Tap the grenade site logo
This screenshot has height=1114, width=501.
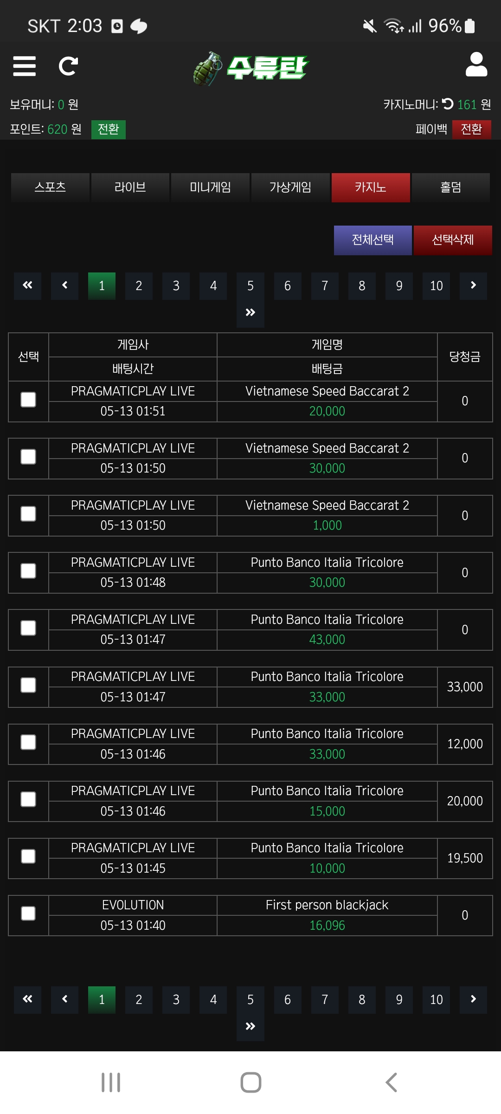click(x=250, y=68)
